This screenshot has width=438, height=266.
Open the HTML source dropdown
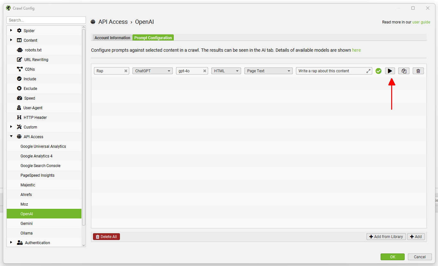(226, 71)
